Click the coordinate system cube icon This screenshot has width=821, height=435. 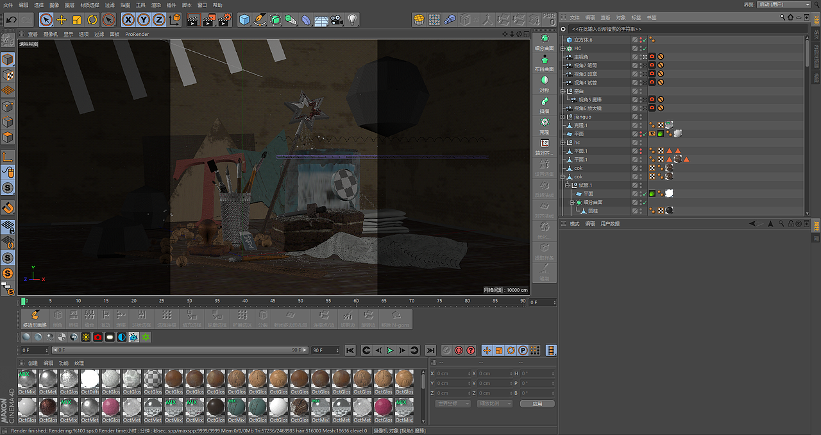175,20
